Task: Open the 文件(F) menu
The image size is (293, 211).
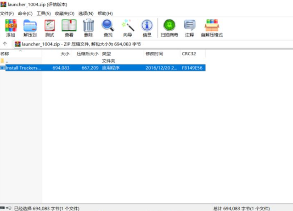Action: (x=7, y=13)
